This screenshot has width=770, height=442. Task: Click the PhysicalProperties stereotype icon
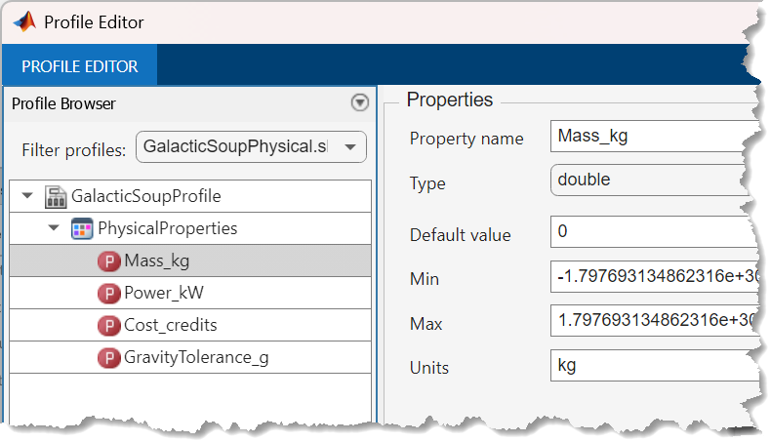point(83,228)
